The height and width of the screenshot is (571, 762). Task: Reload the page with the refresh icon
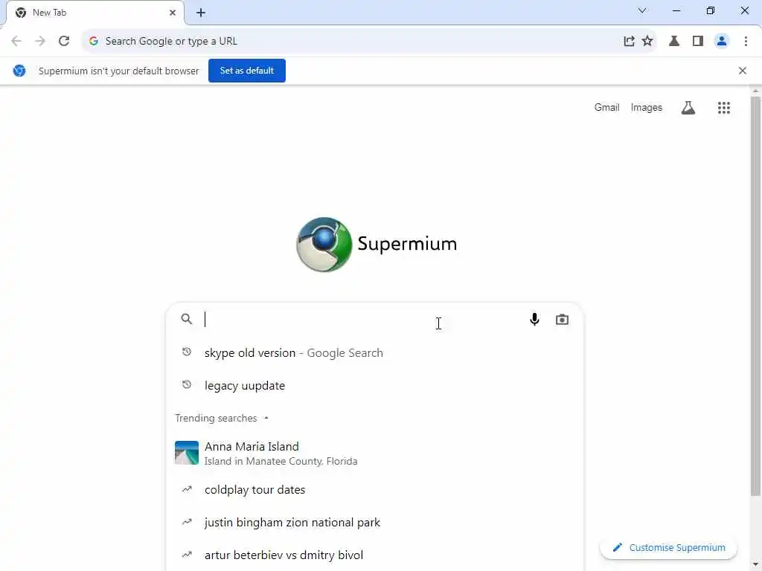point(64,42)
